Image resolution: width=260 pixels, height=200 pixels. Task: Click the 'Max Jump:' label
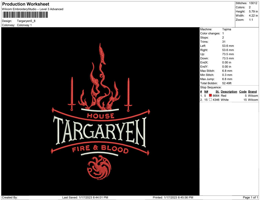(207, 79)
